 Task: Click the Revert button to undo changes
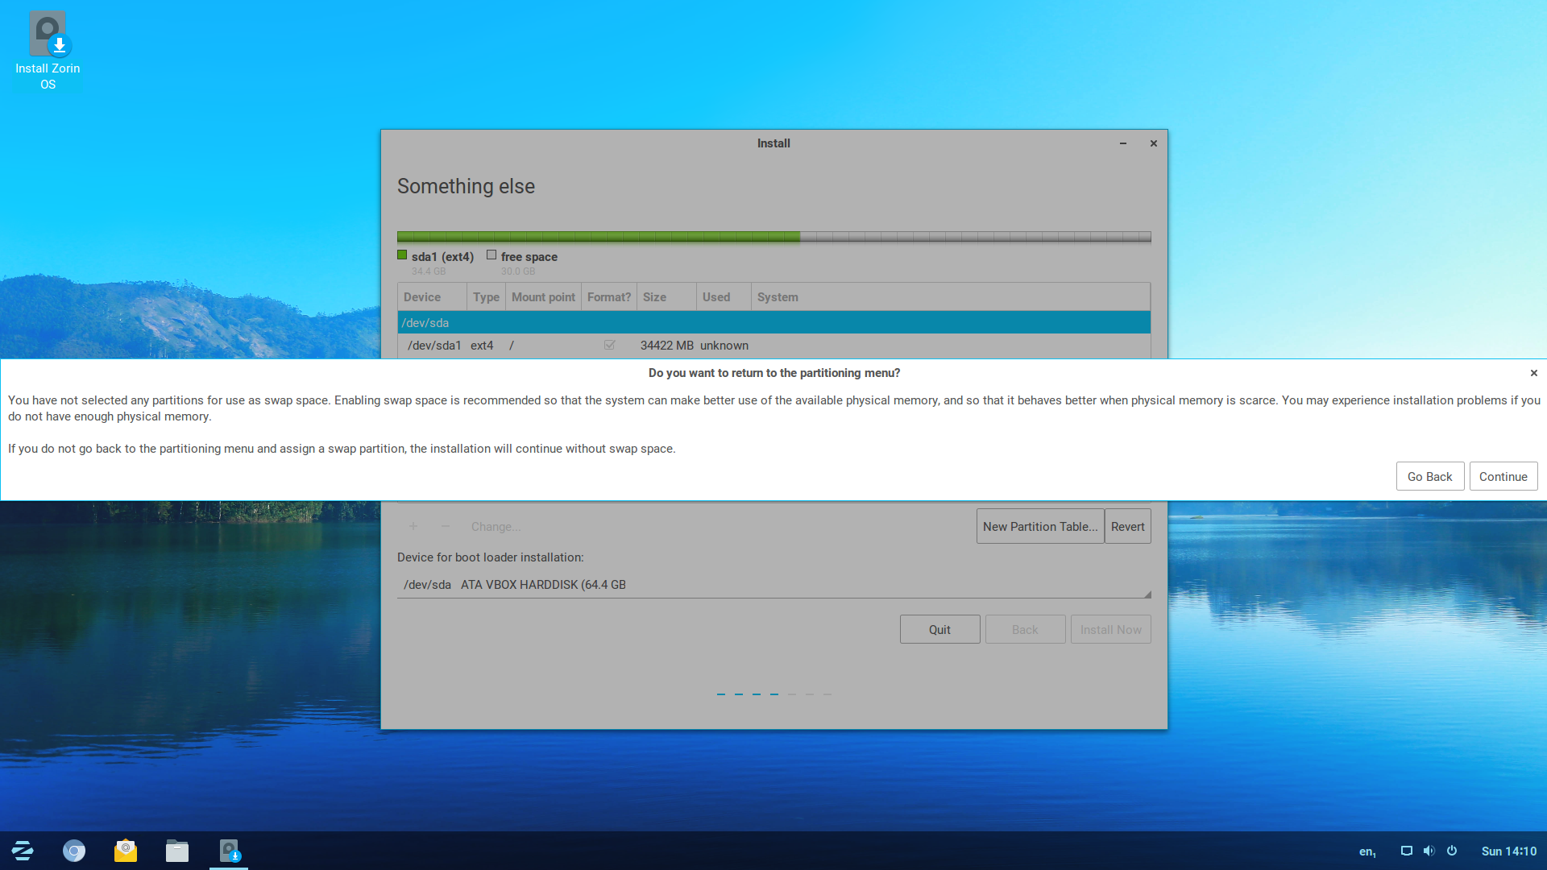tap(1127, 526)
